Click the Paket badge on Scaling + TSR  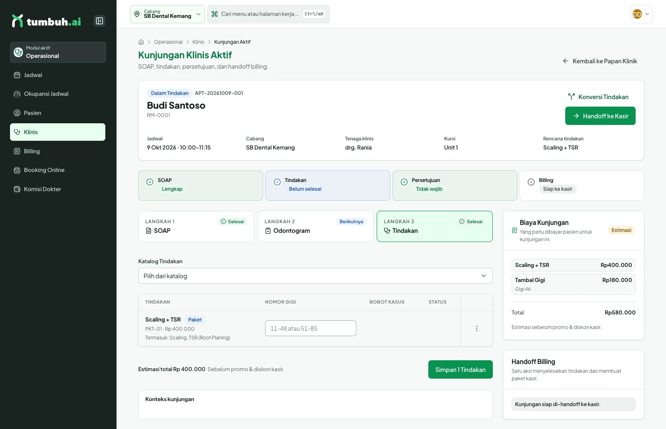(x=195, y=320)
